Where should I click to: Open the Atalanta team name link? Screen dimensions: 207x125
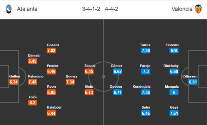(27, 9)
